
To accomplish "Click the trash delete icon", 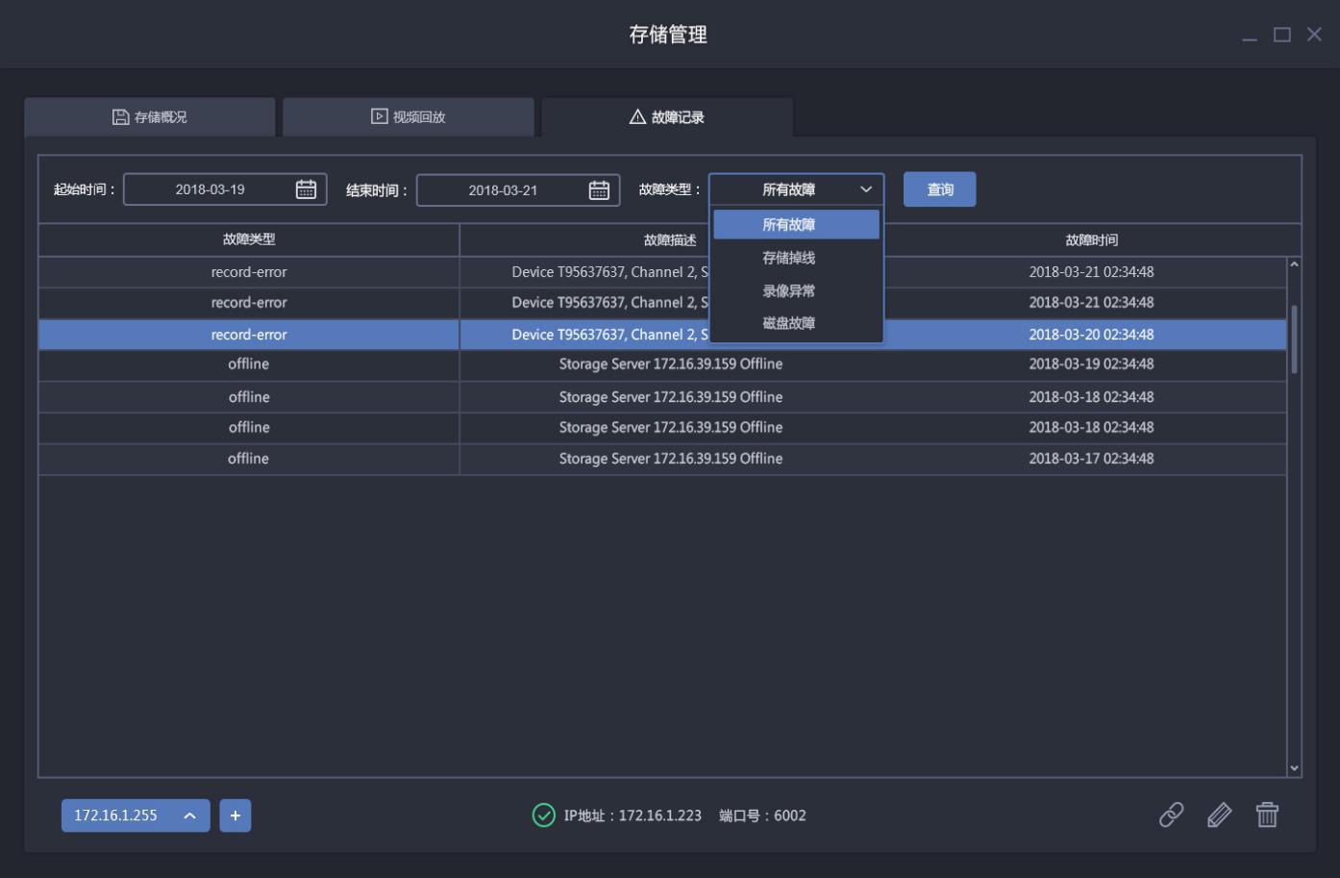I will [x=1267, y=815].
